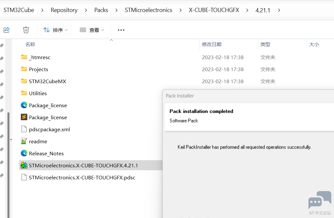Screen dimensions: 334x218
Task: Click Repository in the breadcrumb path
Action: (x=64, y=10)
